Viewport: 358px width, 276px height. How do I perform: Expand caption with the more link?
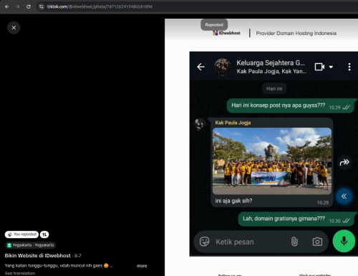[x=142, y=266]
